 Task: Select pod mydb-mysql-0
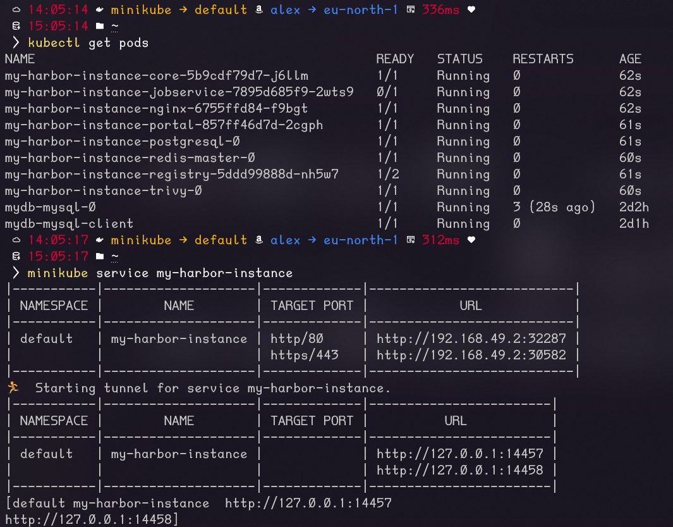(x=50, y=207)
